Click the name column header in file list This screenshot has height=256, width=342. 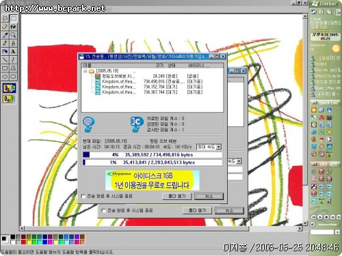click(x=109, y=66)
